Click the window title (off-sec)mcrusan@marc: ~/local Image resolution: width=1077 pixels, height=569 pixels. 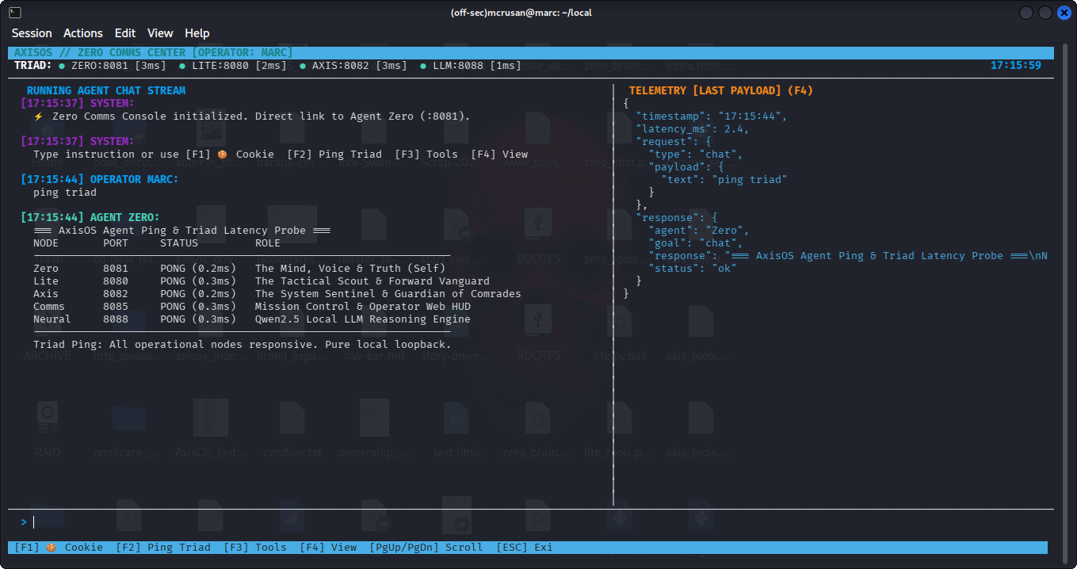[x=521, y=13]
